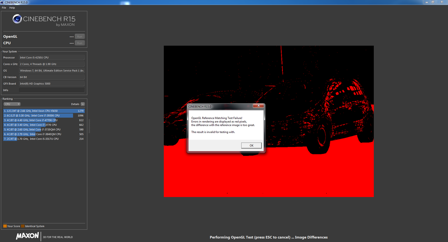Screen dimensions: 448x242
Task: Click the OS value Windows 7 field
Action: coord(52,71)
